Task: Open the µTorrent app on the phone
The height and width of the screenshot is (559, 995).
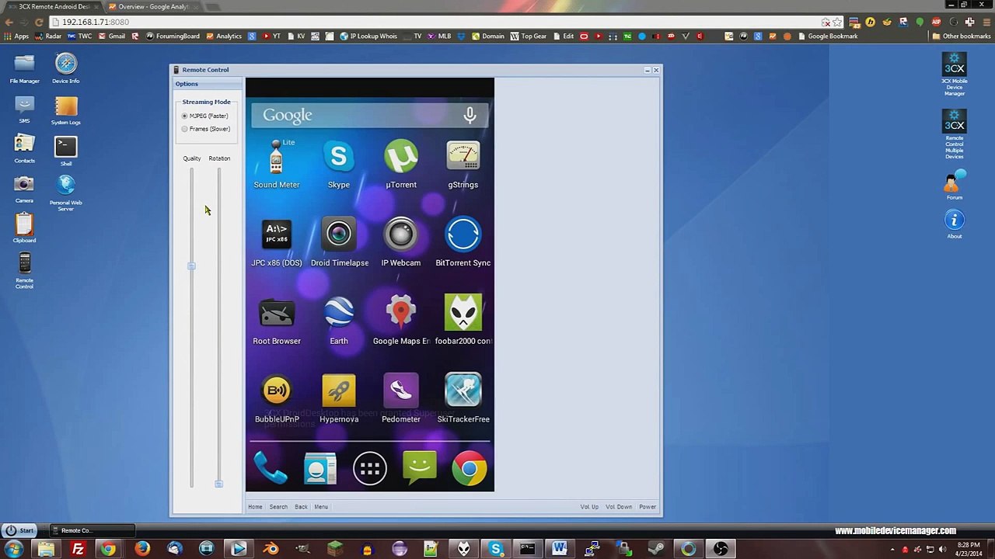Action: [x=401, y=165]
